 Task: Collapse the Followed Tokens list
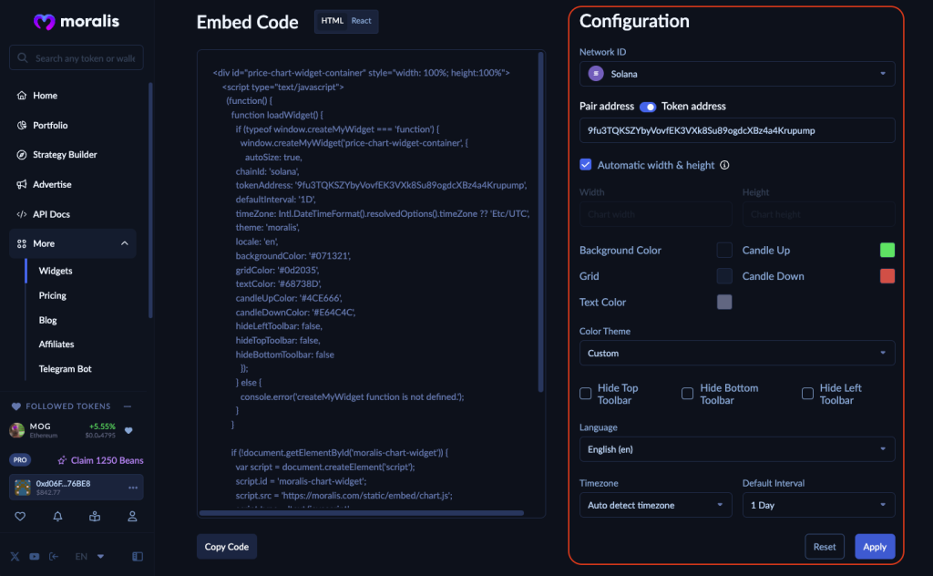pos(128,406)
